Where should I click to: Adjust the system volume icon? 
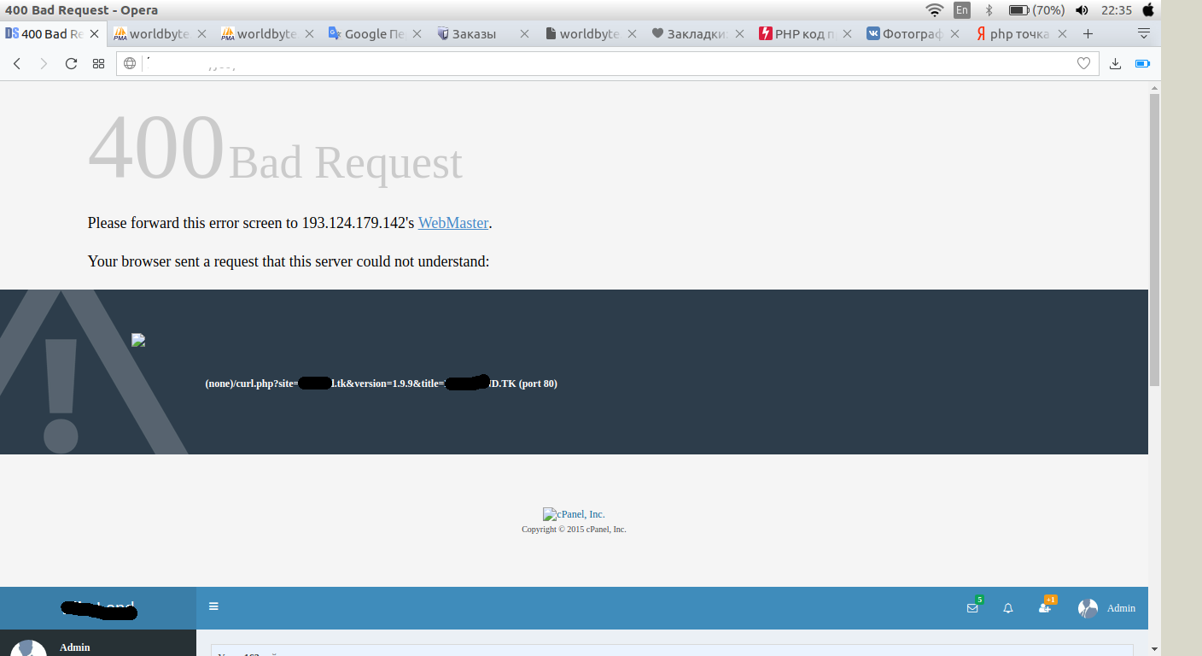pos(1082,10)
